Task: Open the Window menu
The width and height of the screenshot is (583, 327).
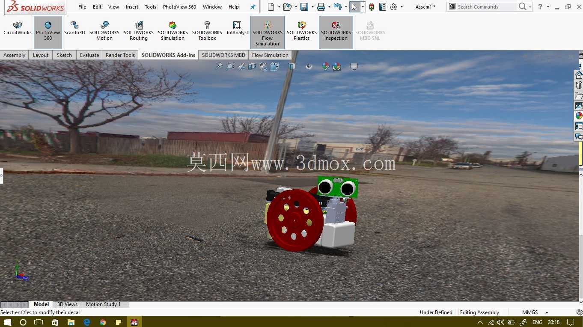Action: point(212,7)
